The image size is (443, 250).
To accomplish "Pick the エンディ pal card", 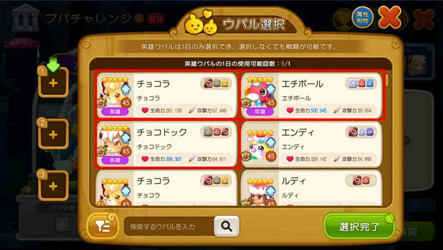I will [x=312, y=144].
